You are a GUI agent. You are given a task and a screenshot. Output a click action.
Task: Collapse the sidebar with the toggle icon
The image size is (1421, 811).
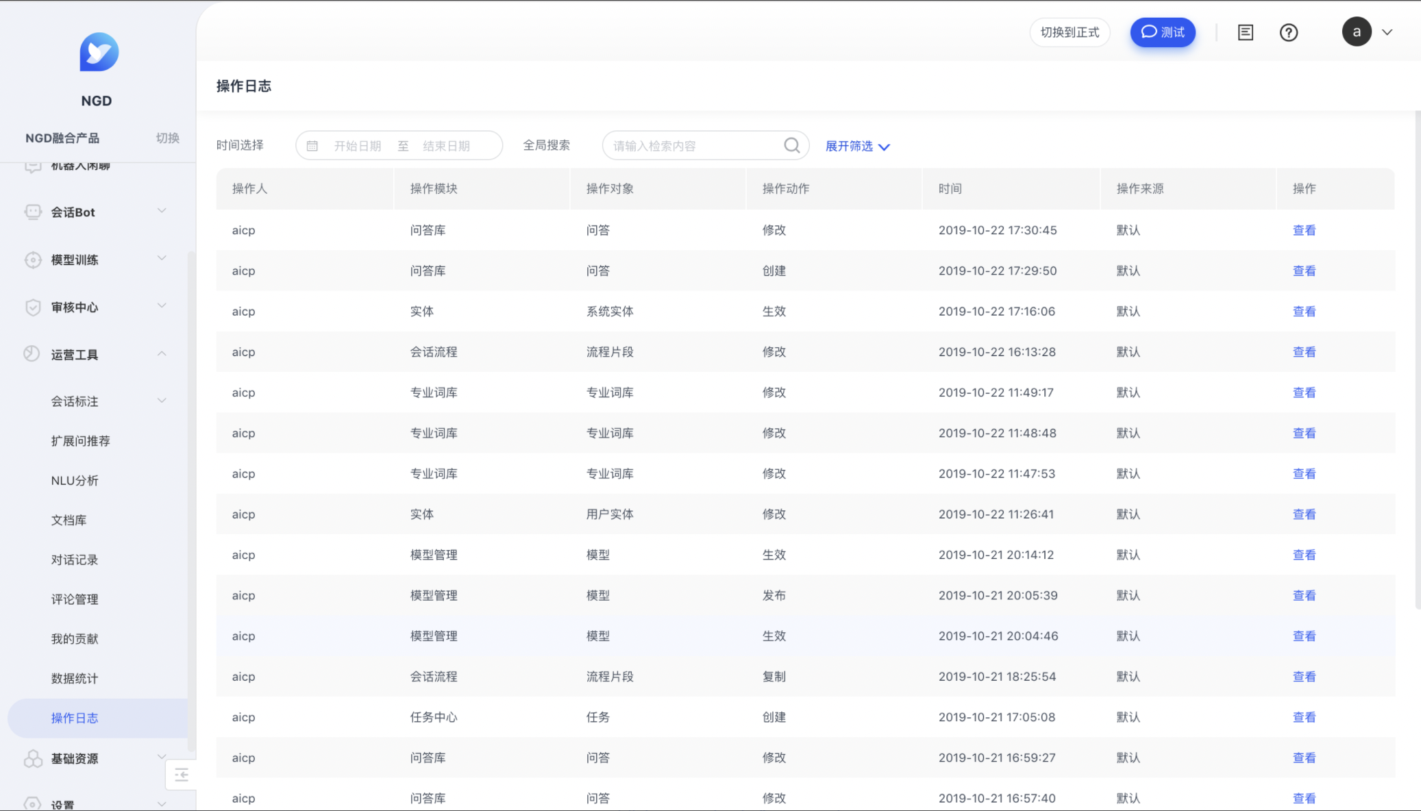coord(181,775)
